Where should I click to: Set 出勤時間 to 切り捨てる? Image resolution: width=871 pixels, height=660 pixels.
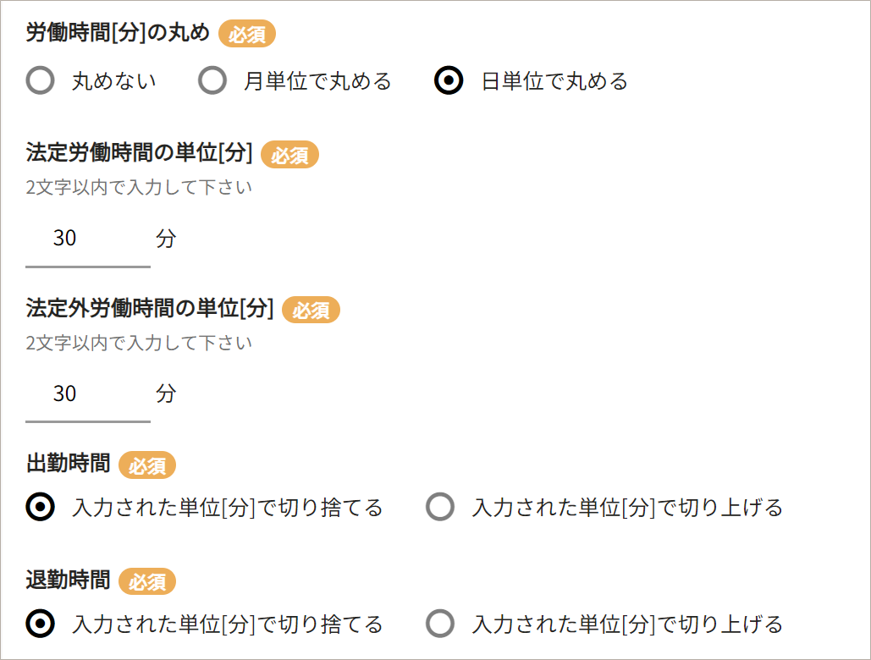click(x=41, y=508)
